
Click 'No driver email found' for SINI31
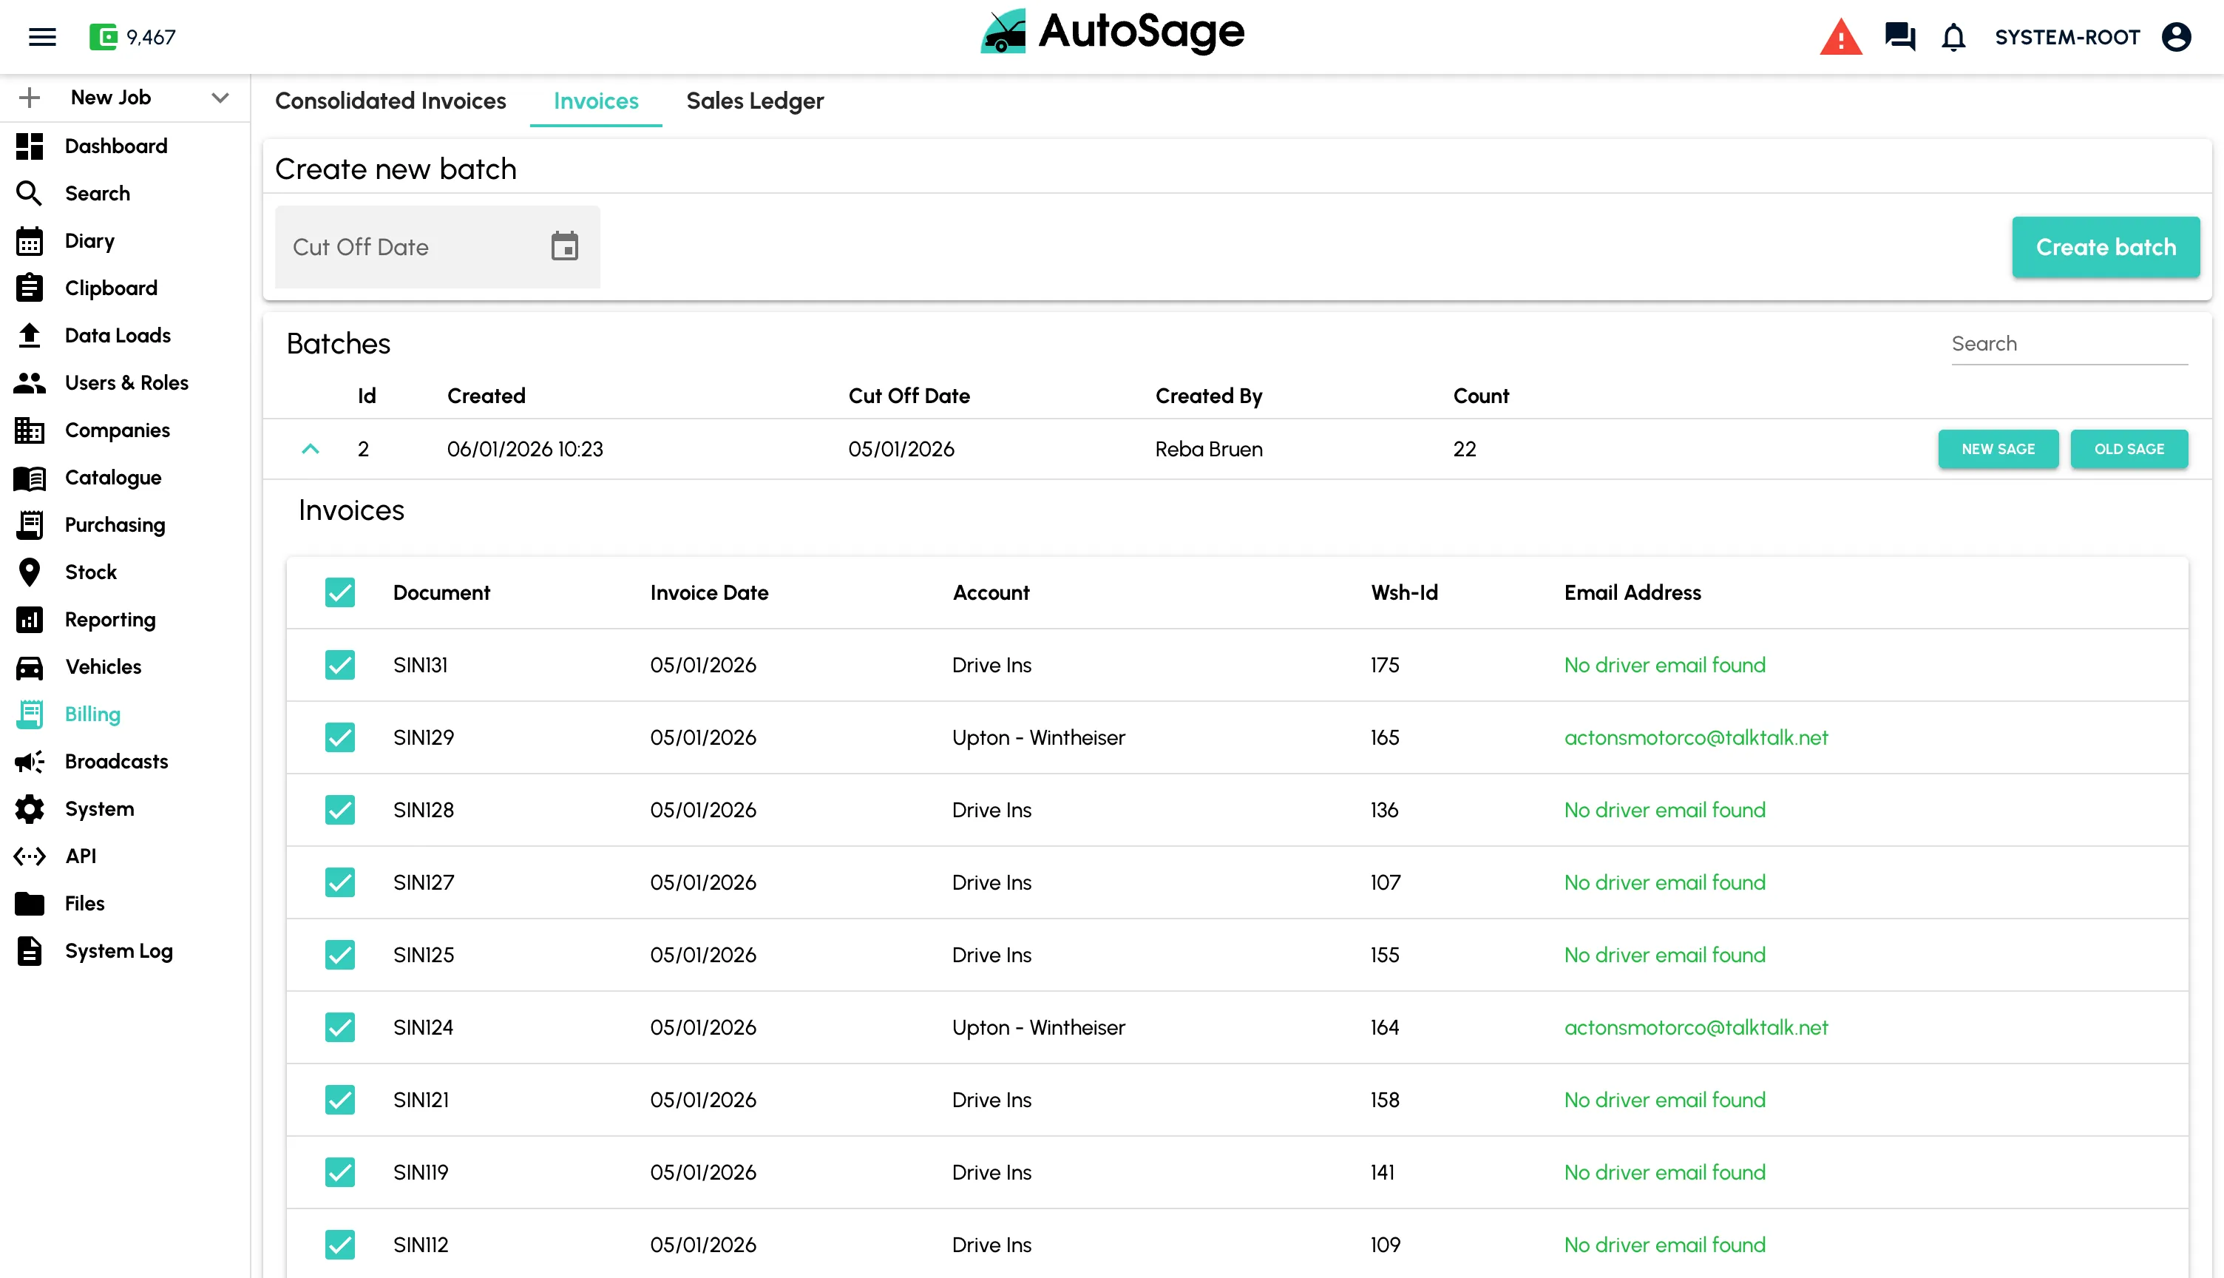point(1664,666)
